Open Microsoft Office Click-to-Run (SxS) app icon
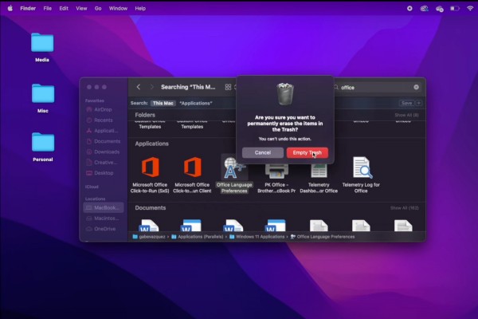Screen dimensions: 478x319 coord(151,167)
